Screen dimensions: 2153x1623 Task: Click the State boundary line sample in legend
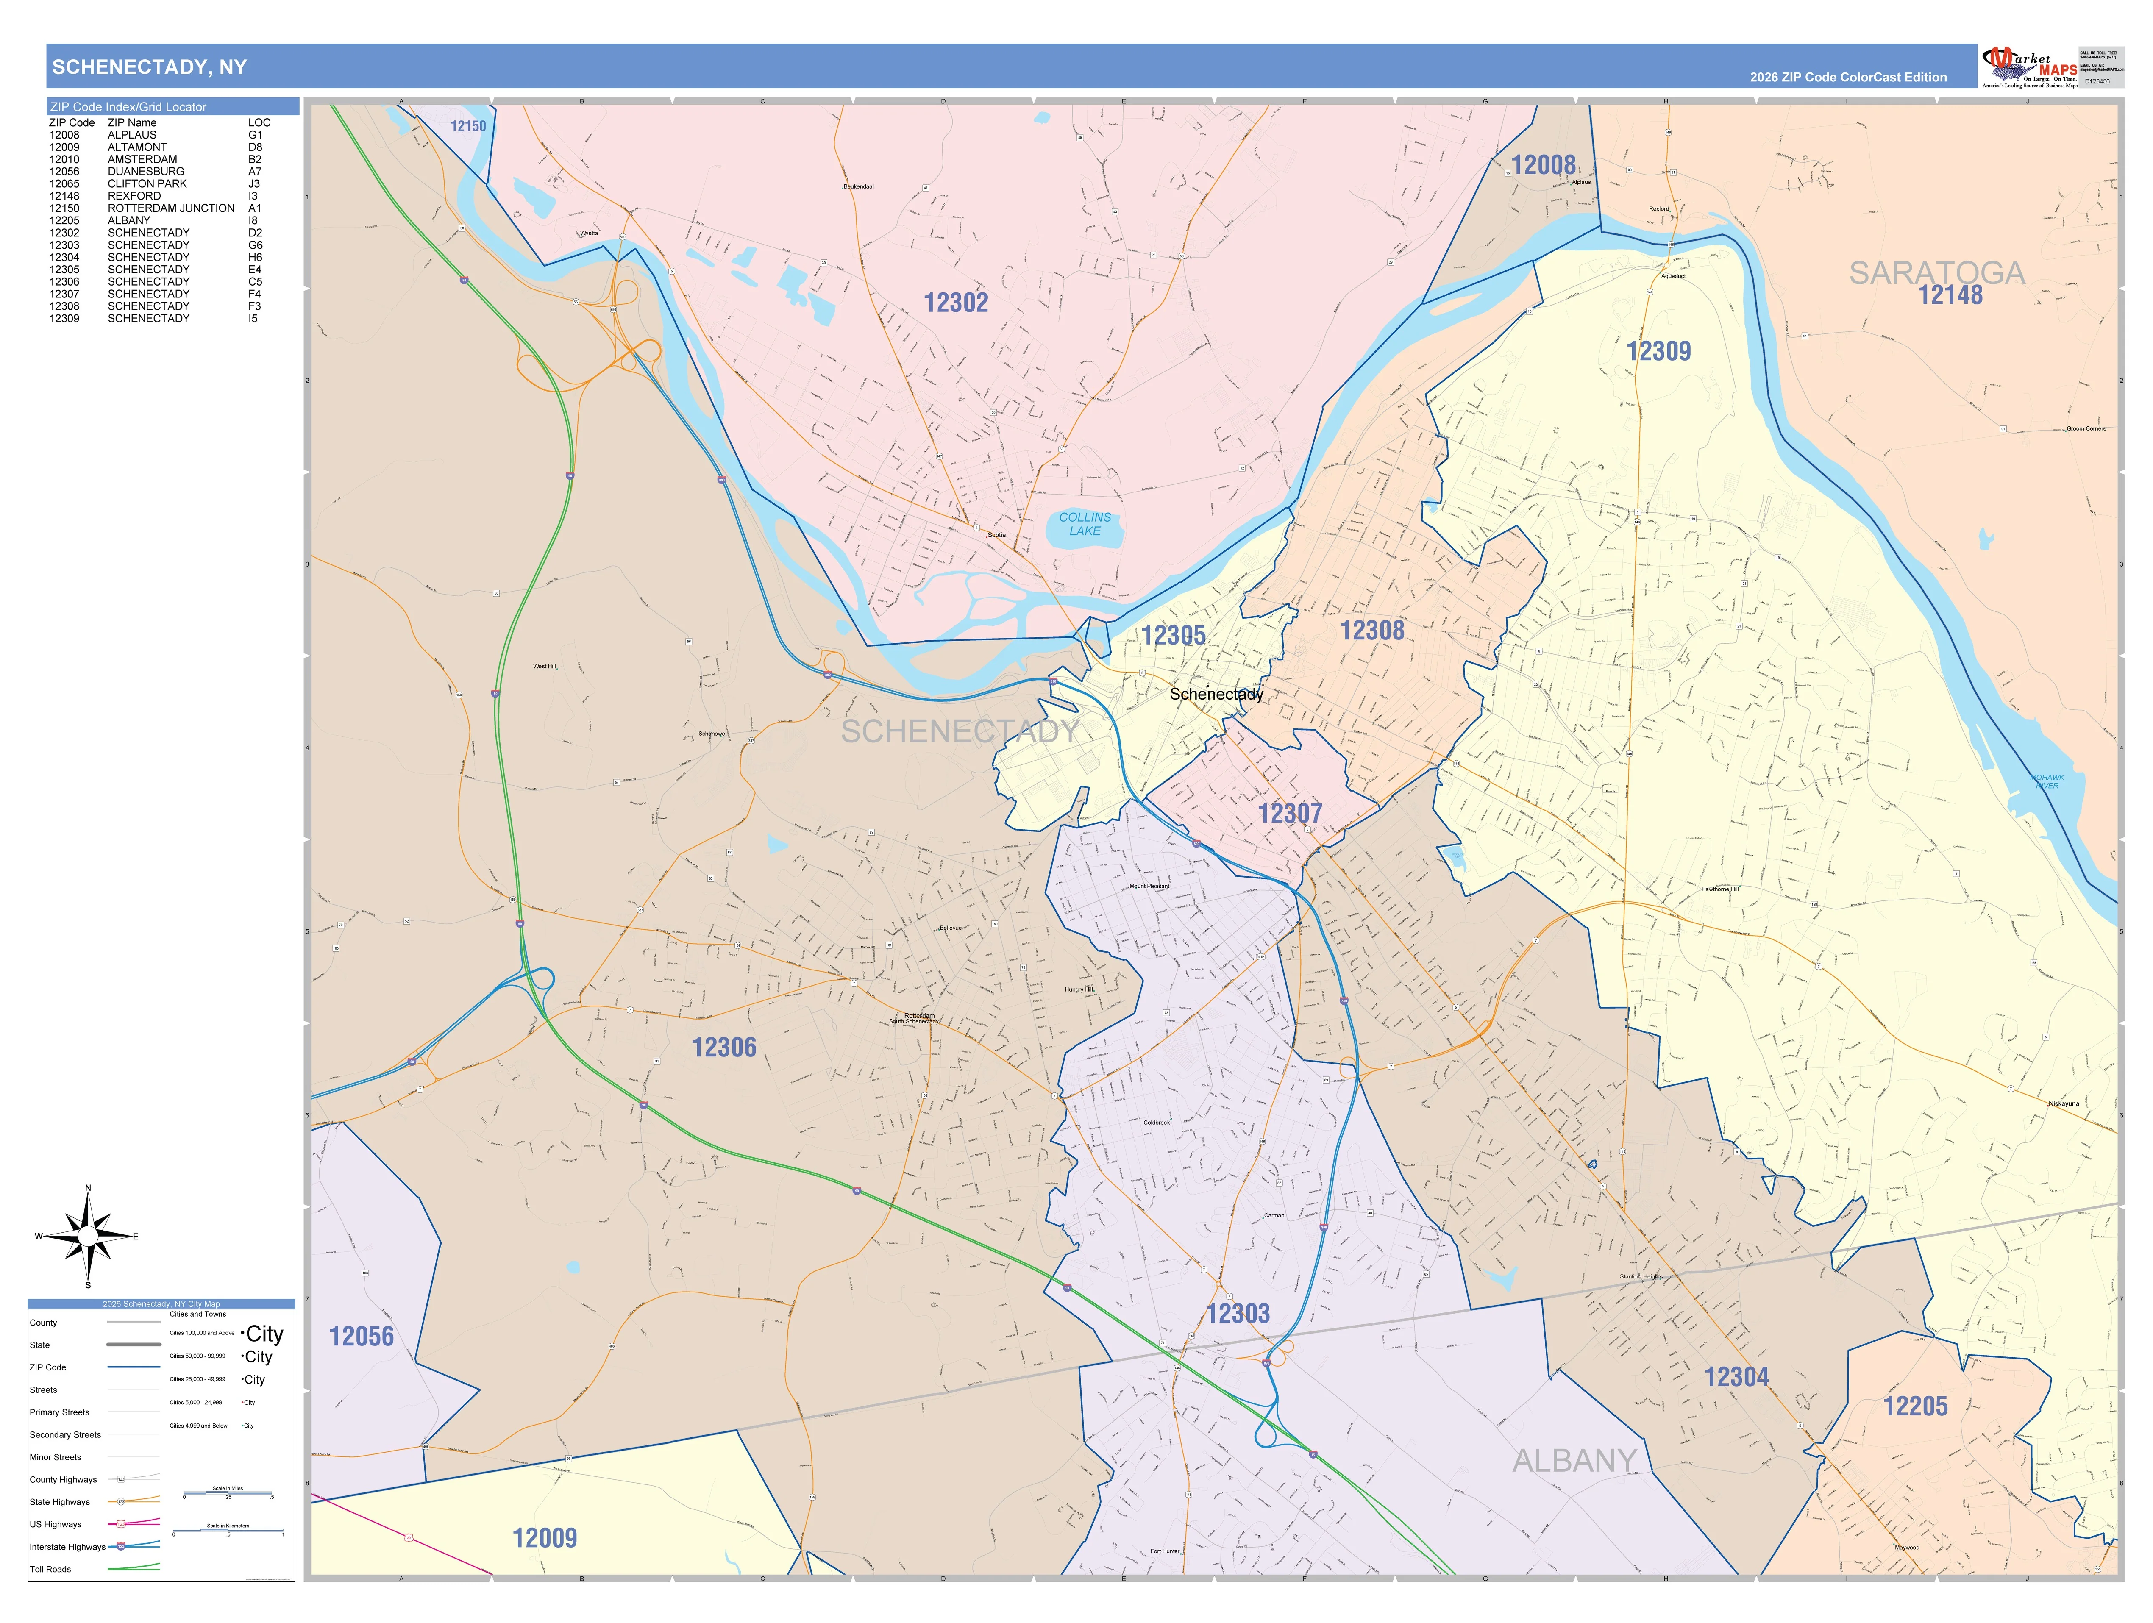pos(134,1345)
